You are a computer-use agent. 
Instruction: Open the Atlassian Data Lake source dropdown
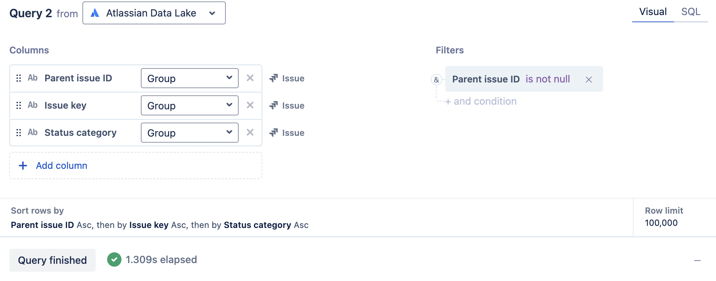point(154,13)
